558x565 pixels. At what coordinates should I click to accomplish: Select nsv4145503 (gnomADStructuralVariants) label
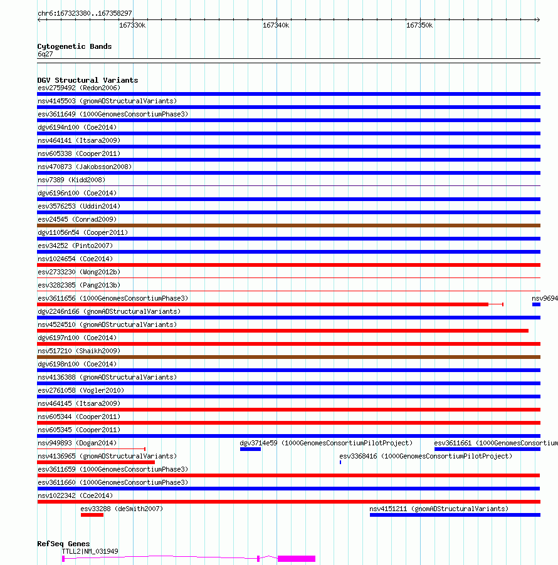click(x=107, y=101)
